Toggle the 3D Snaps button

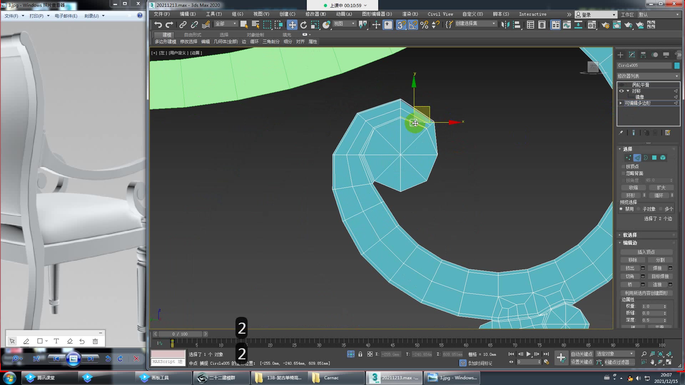point(401,25)
